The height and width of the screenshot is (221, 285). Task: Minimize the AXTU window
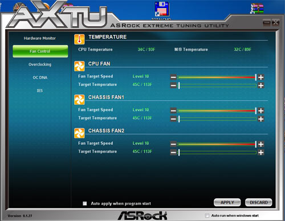pyautogui.click(x=267, y=23)
